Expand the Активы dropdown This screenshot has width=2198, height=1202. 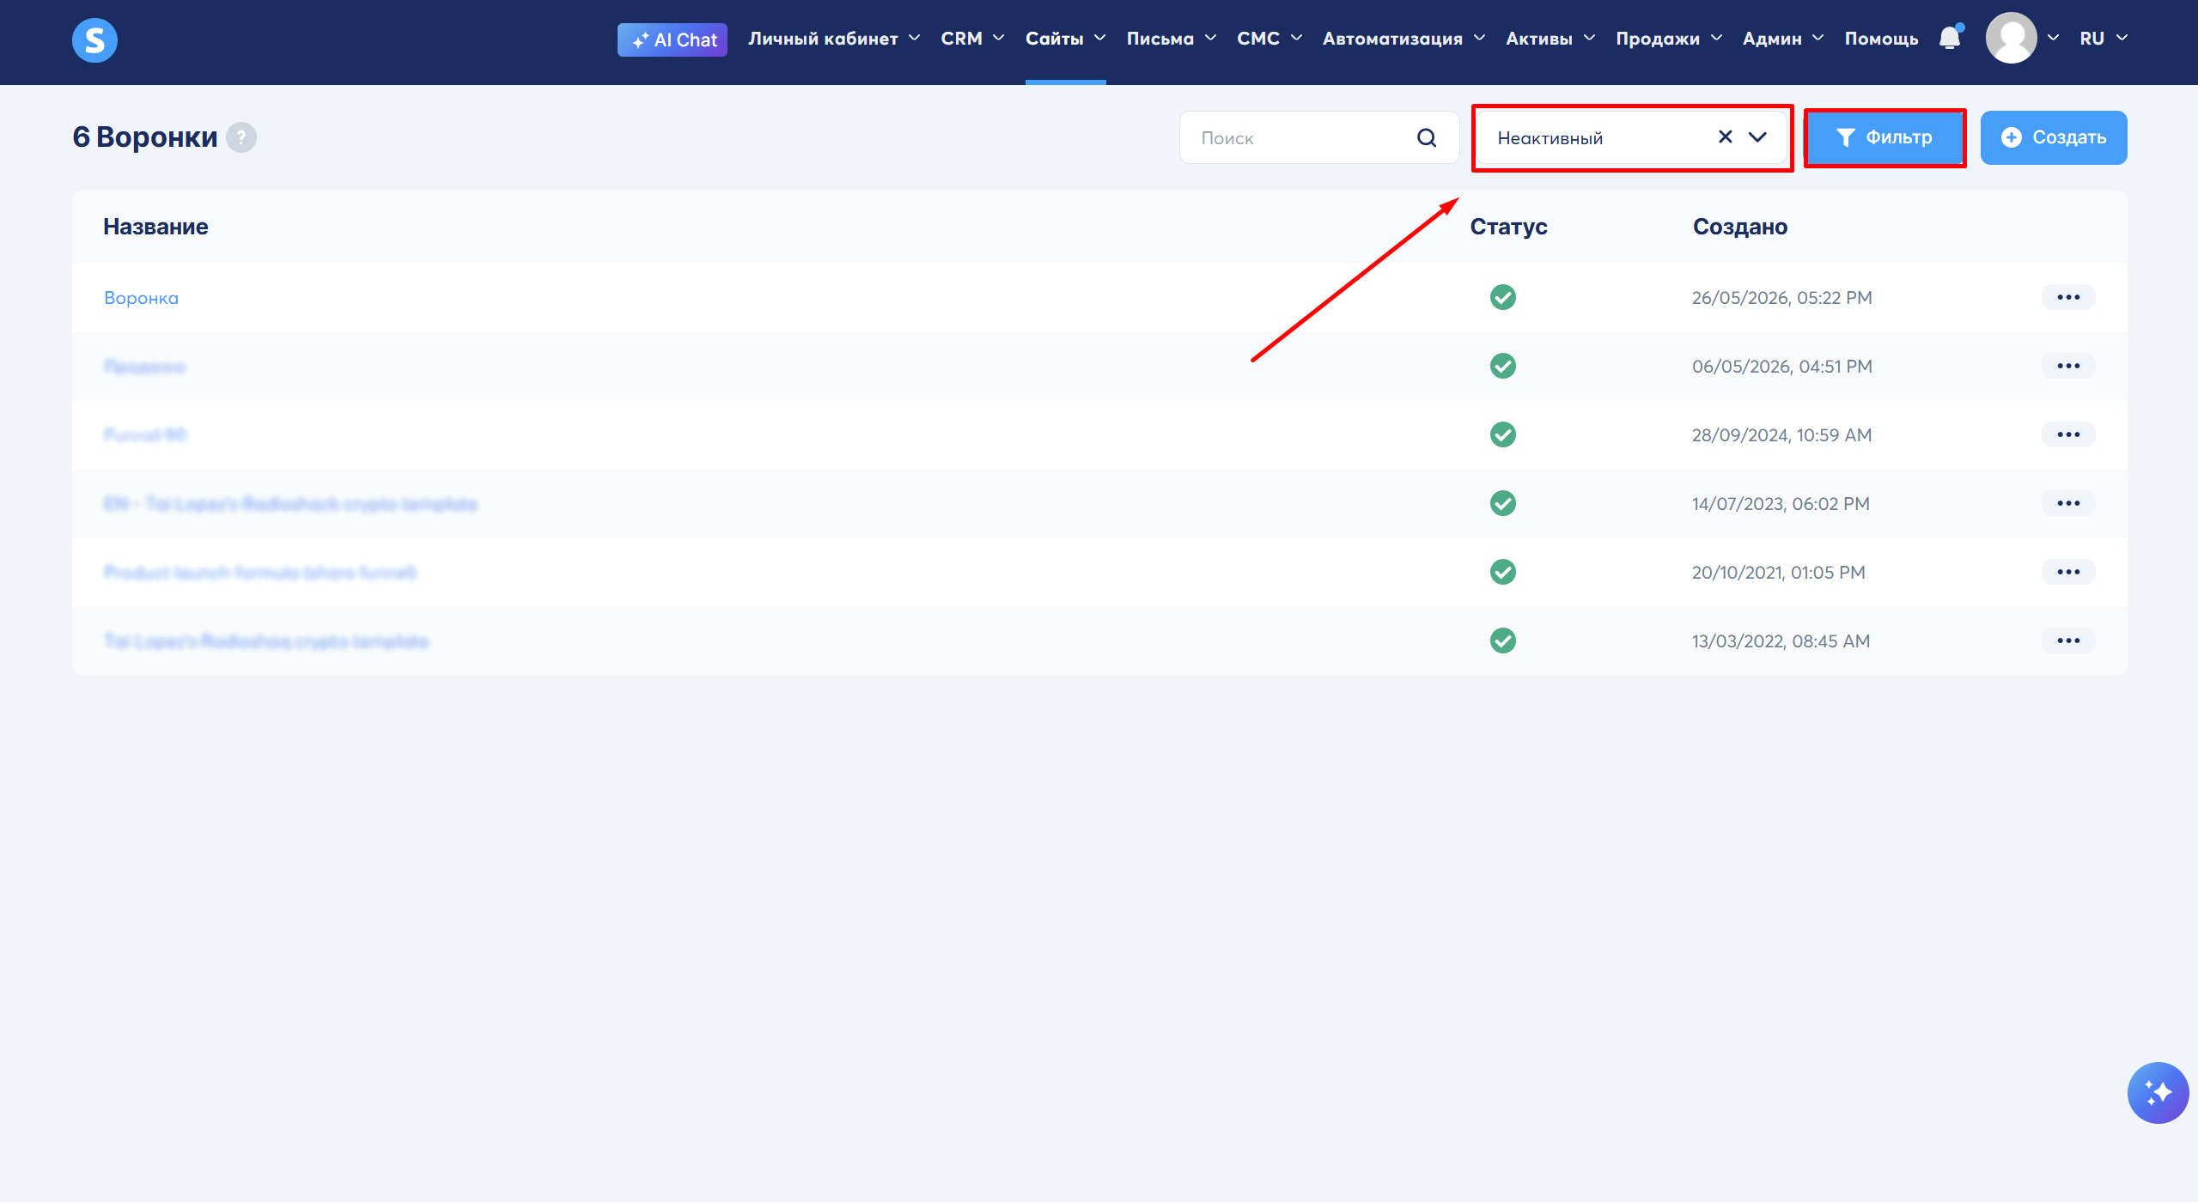pyautogui.click(x=1550, y=39)
